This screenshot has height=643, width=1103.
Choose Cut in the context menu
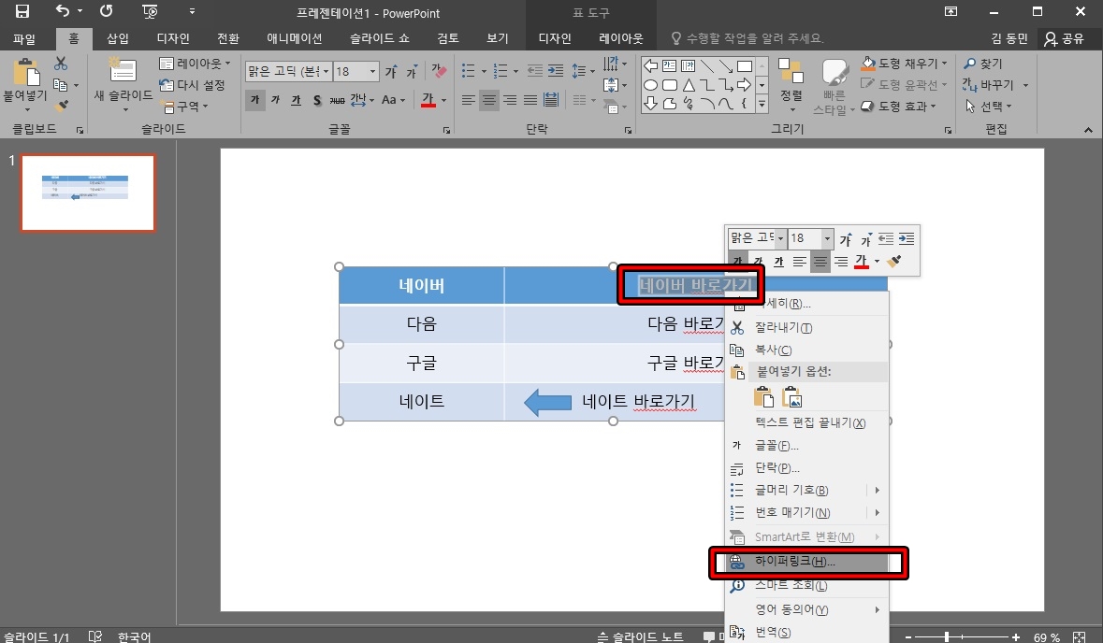808,327
